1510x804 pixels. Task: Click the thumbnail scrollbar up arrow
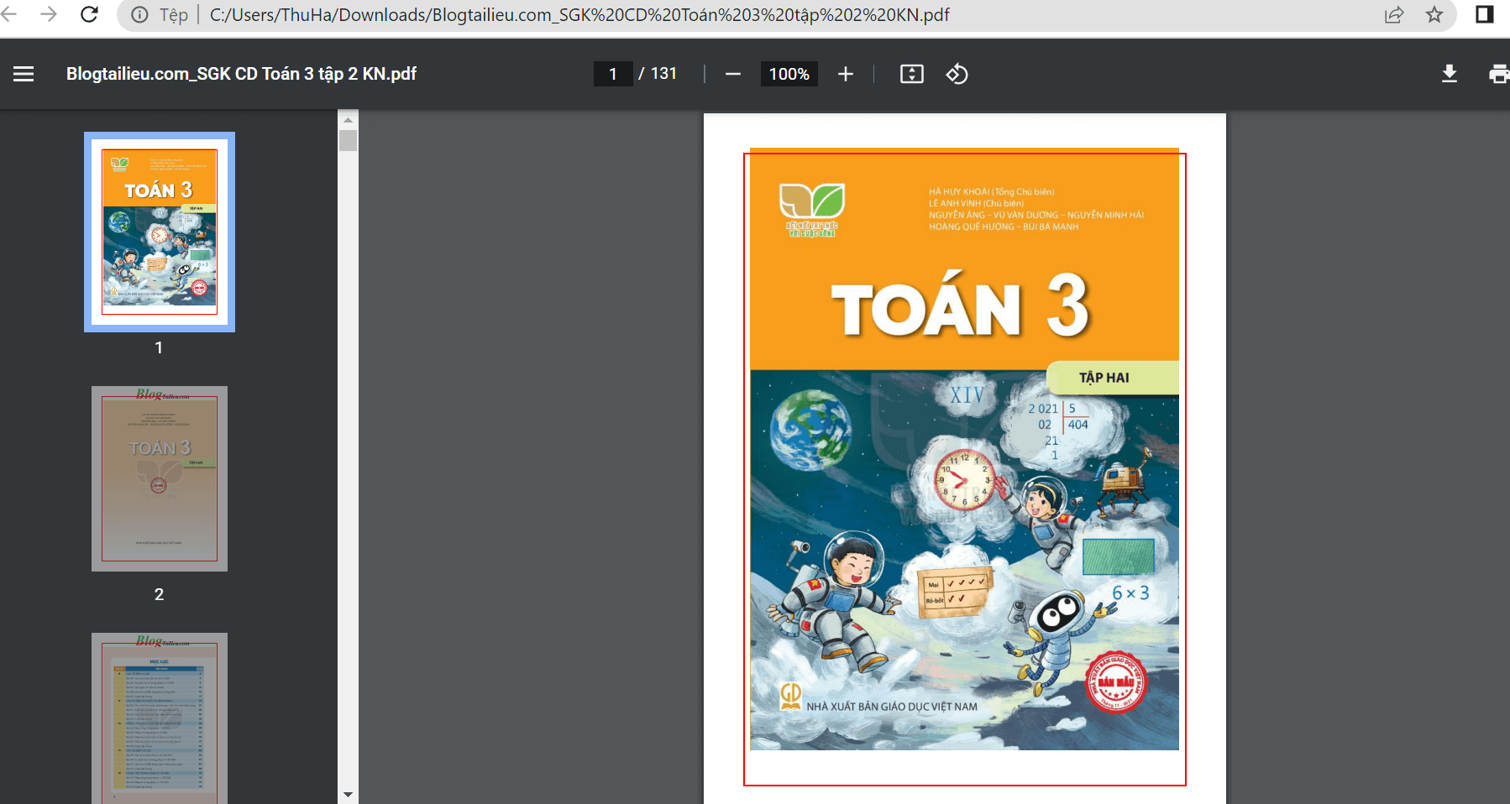tap(348, 119)
